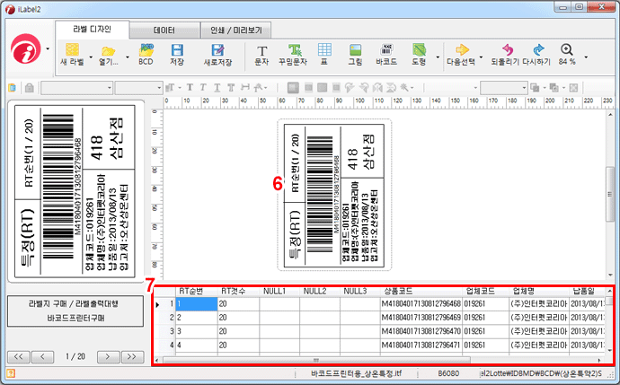Save with the 저장 icon

tap(177, 54)
